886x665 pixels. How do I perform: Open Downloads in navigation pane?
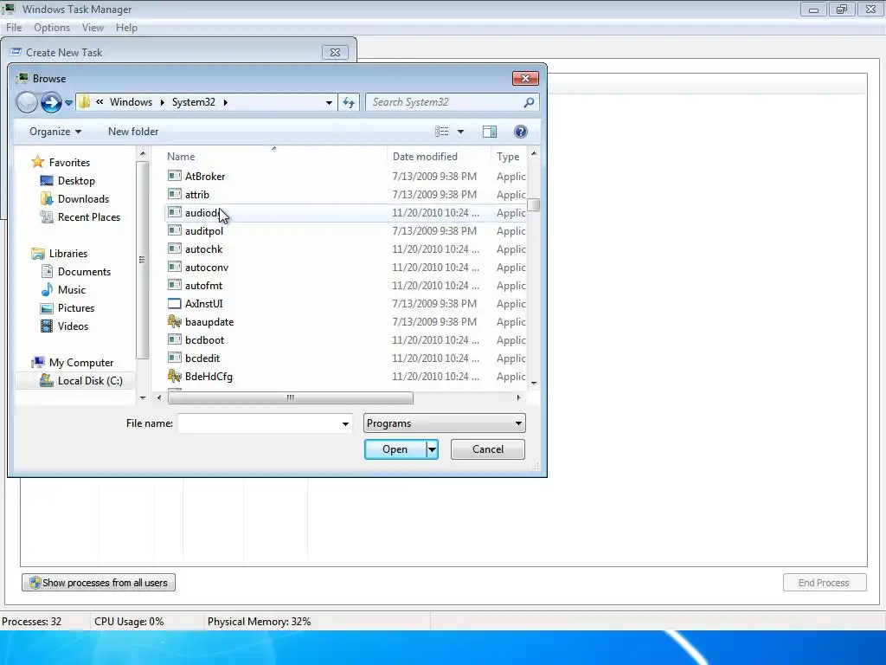tap(83, 199)
